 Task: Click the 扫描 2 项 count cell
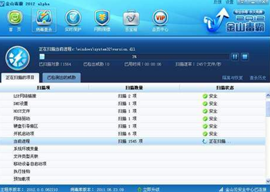pos(127,96)
